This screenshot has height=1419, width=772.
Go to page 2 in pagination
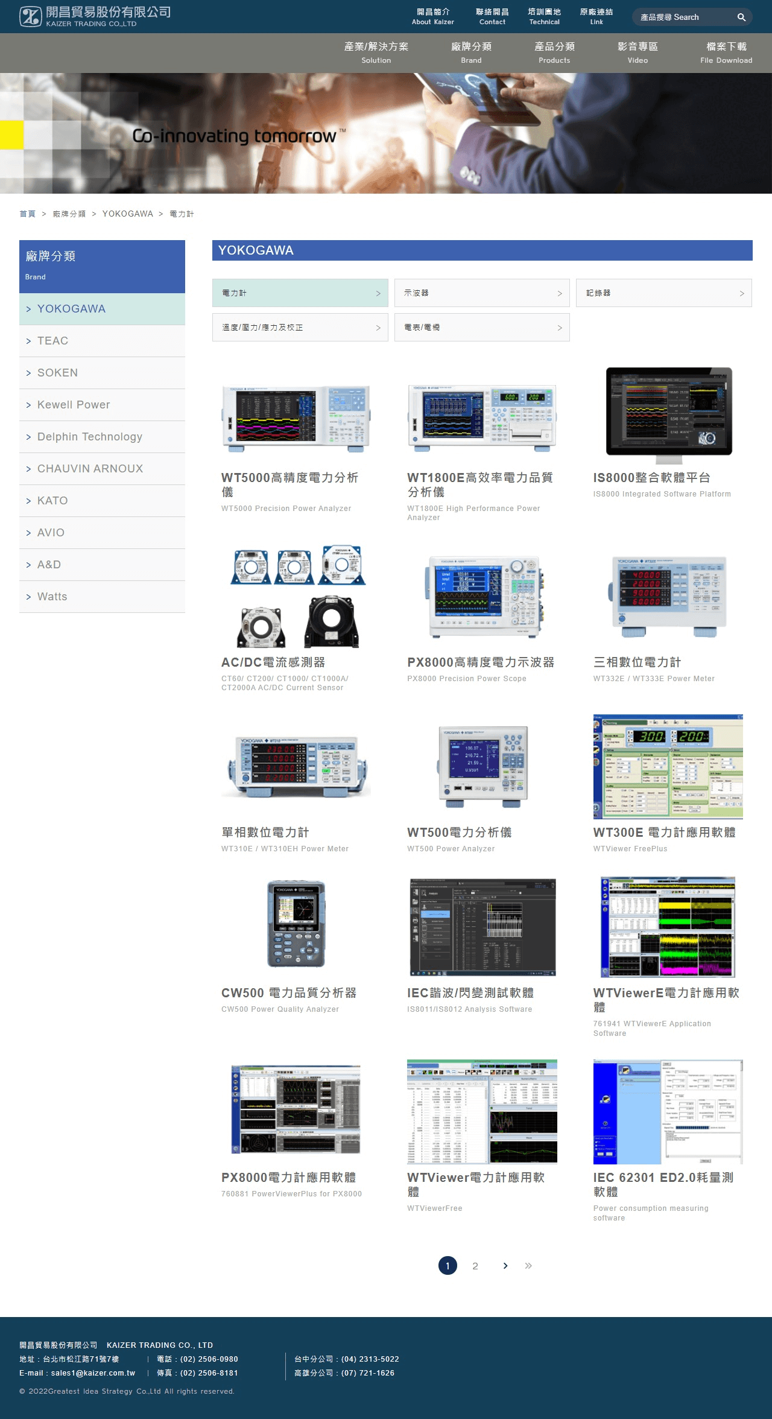tap(475, 1266)
